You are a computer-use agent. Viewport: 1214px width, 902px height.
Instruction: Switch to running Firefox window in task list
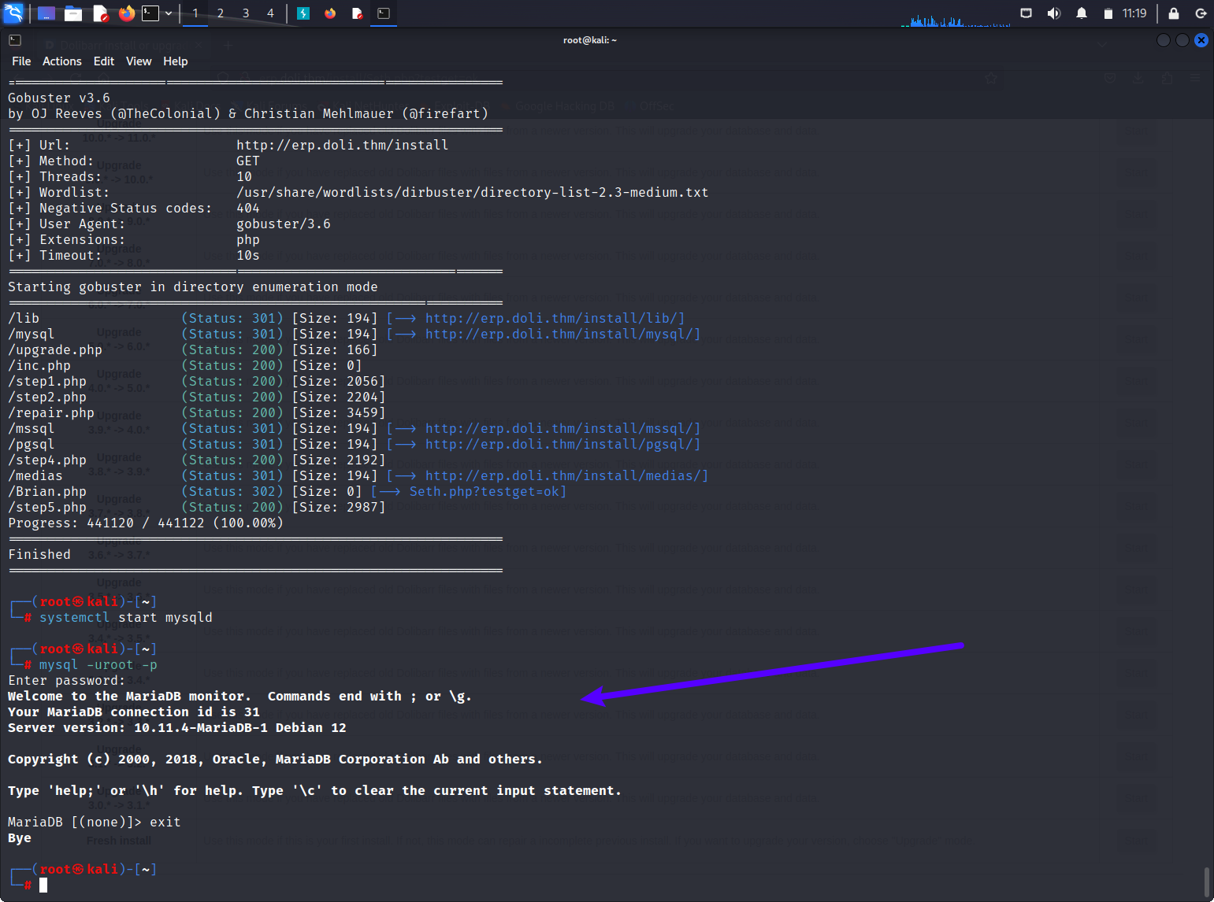click(x=330, y=13)
